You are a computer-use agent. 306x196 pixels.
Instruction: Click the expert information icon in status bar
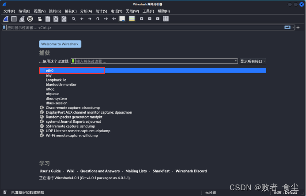pos(5,192)
